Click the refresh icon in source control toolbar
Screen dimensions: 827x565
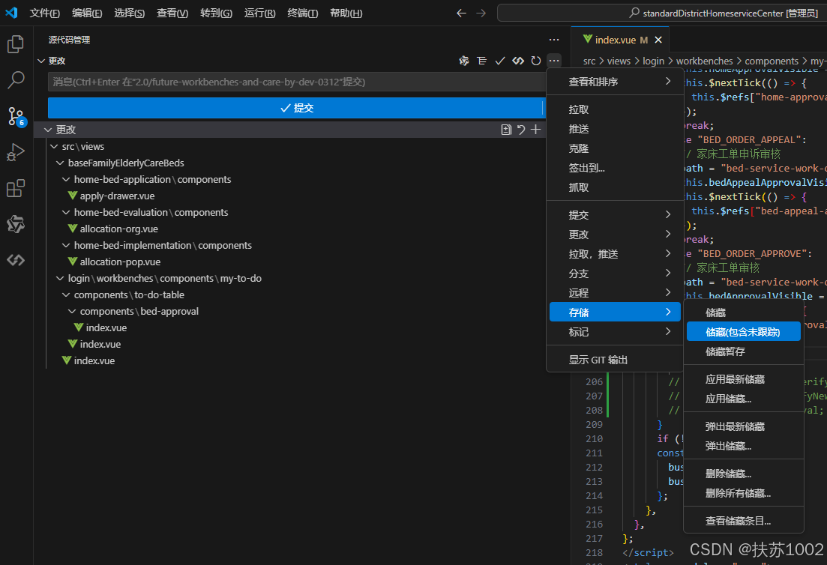[x=536, y=61]
